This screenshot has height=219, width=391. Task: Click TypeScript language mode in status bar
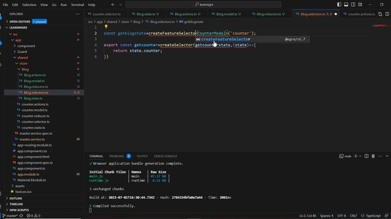coord(371,216)
